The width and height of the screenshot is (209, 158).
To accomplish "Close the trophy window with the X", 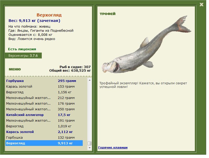I will 201,5.
